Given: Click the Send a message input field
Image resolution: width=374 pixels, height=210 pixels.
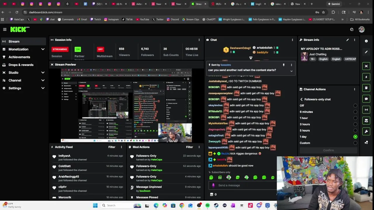Looking at the screenshot, I should 243,185.
